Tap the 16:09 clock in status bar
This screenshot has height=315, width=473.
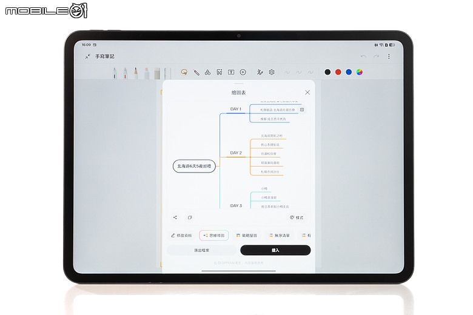tap(86, 45)
